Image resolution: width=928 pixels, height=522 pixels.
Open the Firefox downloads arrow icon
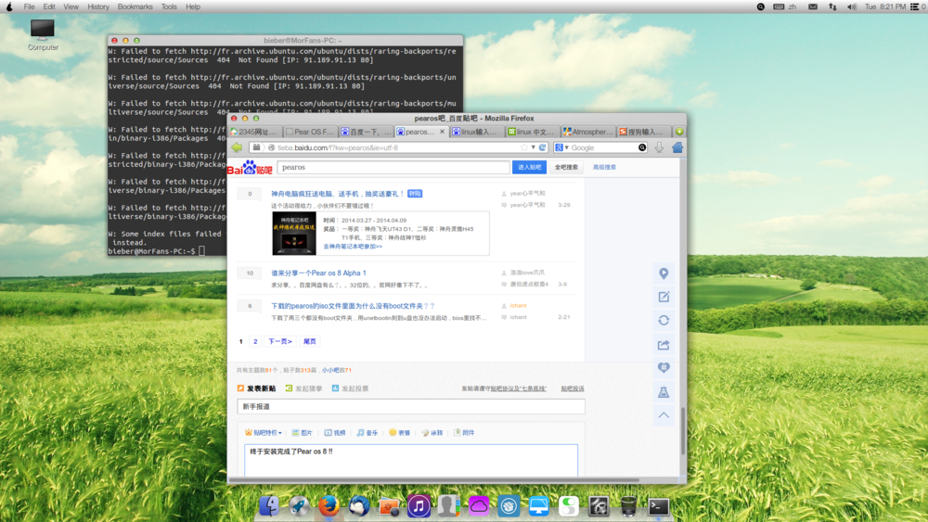(x=659, y=147)
